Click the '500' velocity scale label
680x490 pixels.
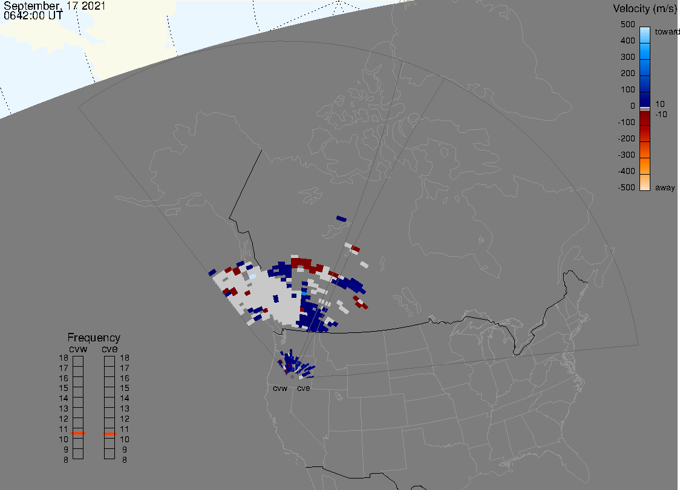pos(628,24)
